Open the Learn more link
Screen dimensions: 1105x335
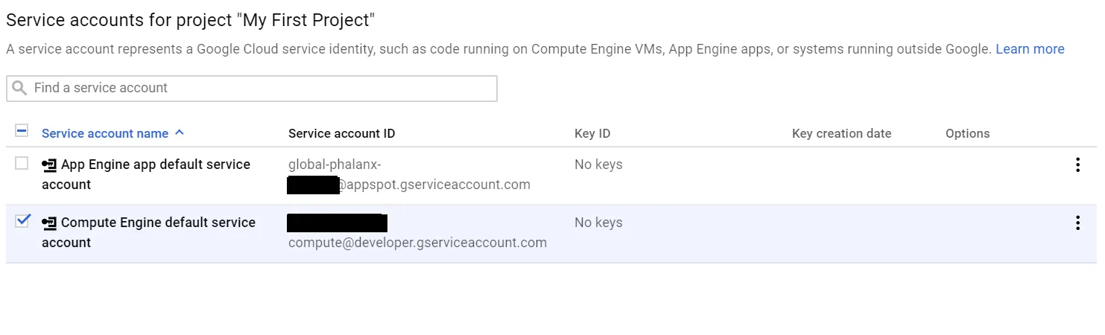[x=1030, y=49]
